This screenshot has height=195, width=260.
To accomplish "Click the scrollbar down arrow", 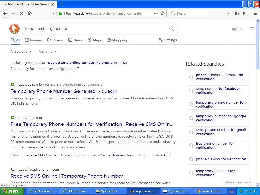I will (258, 185).
